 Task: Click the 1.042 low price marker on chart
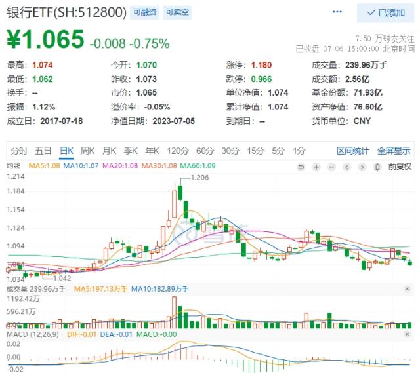(62, 279)
